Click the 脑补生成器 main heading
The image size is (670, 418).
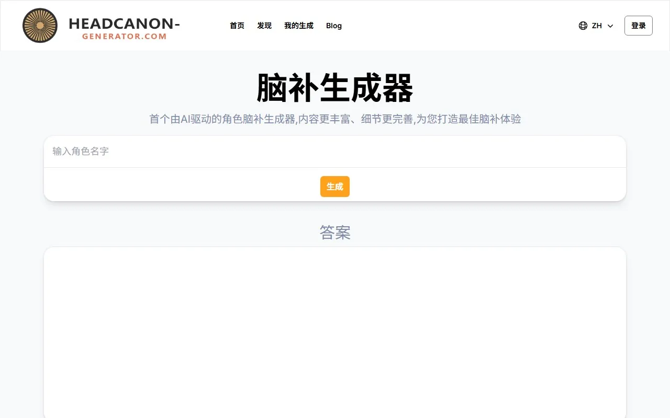click(x=335, y=88)
